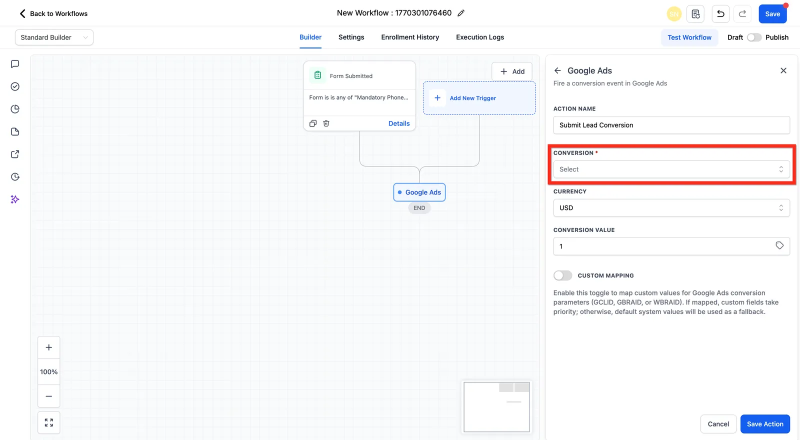Open Details of Form Submitted trigger

tap(399, 123)
